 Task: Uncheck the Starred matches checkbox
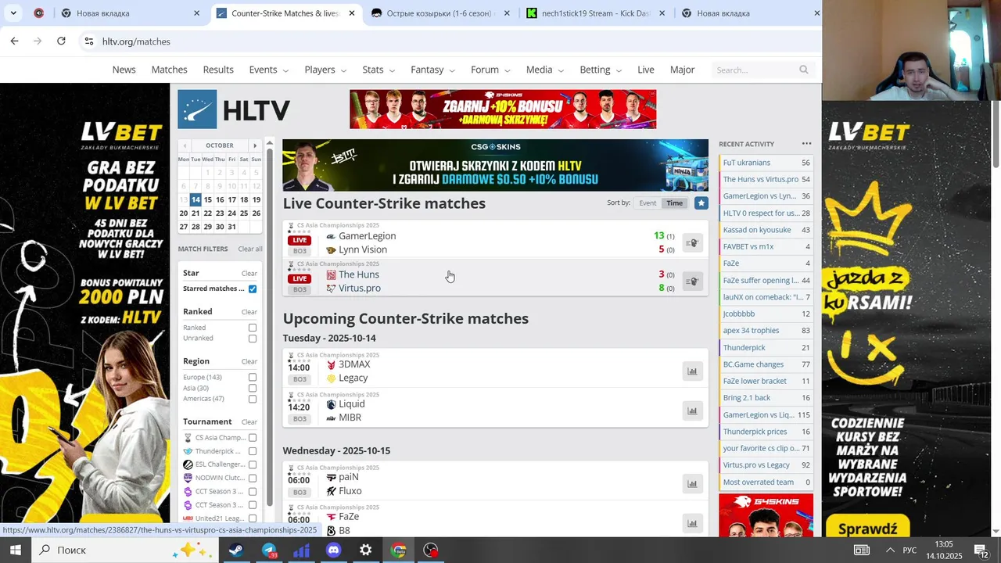tap(253, 289)
